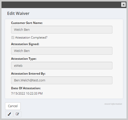The image size is (128, 120).
Task: Click the Attestation Type eWeb field
Action: (x=62, y=66)
